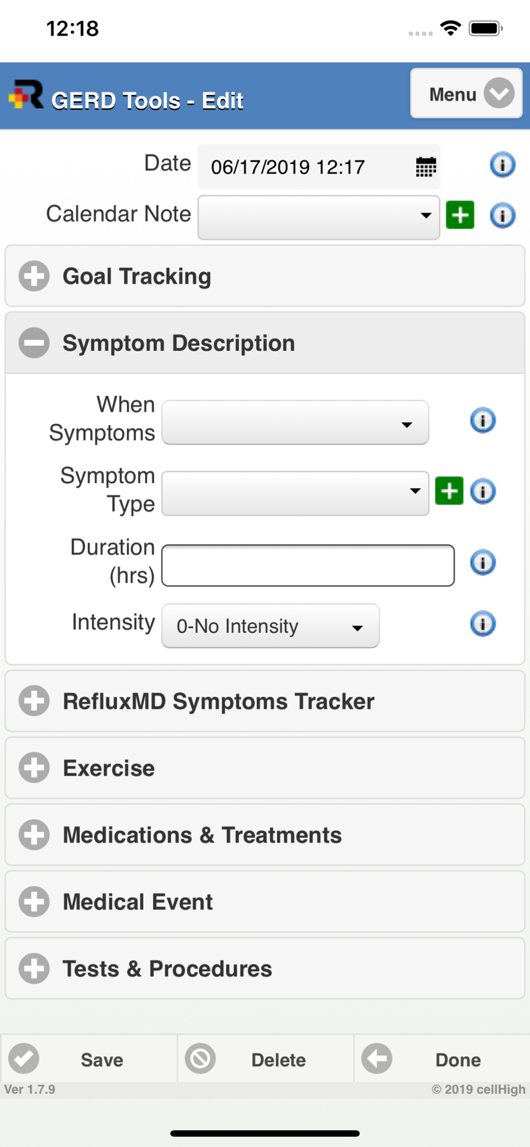
Task: Open the calendar date picker icon
Action: [426, 167]
